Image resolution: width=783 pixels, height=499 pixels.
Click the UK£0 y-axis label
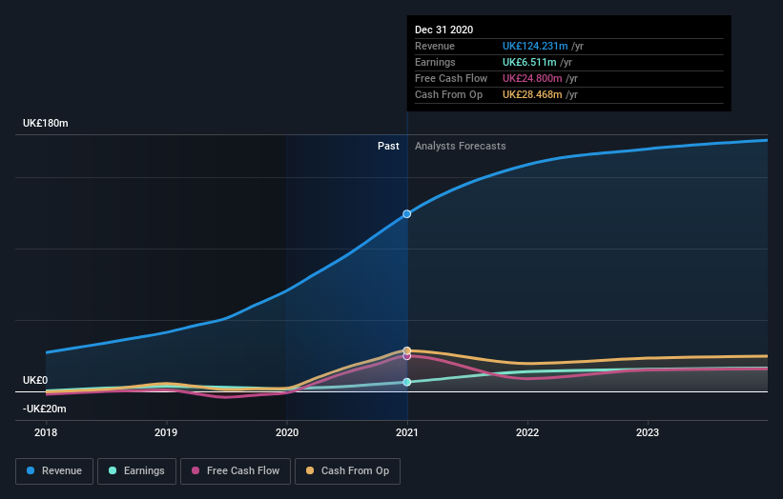point(35,380)
